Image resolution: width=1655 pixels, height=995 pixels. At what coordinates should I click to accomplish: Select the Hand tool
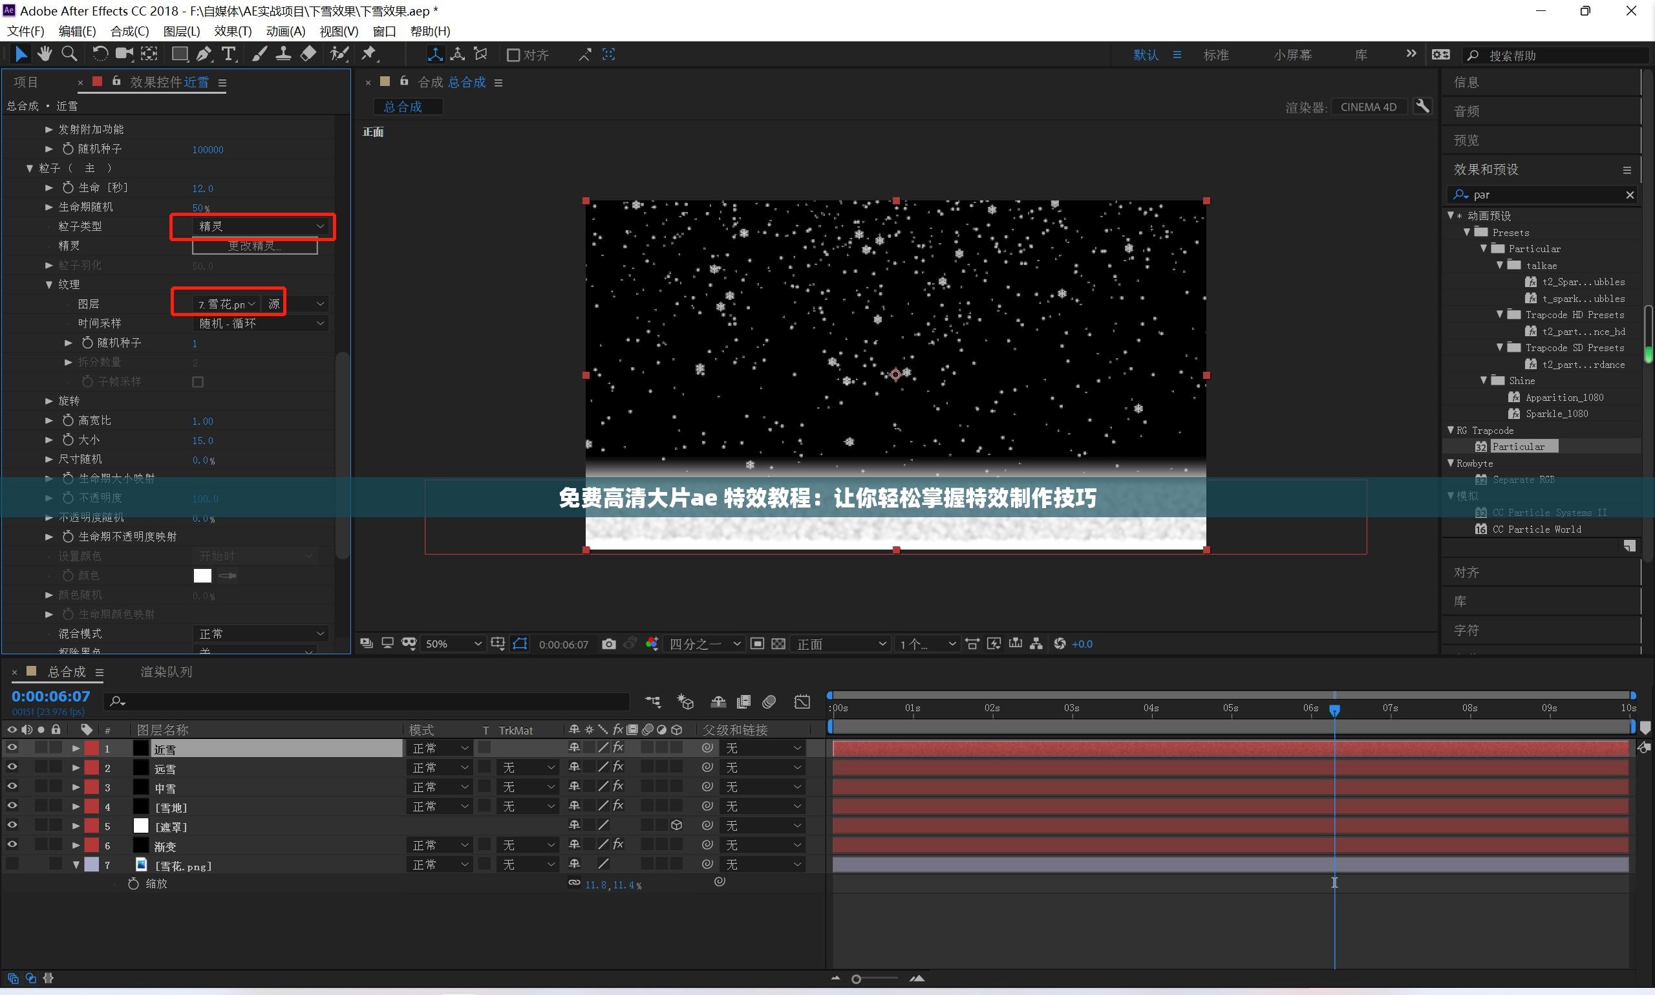tap(45, 54)
